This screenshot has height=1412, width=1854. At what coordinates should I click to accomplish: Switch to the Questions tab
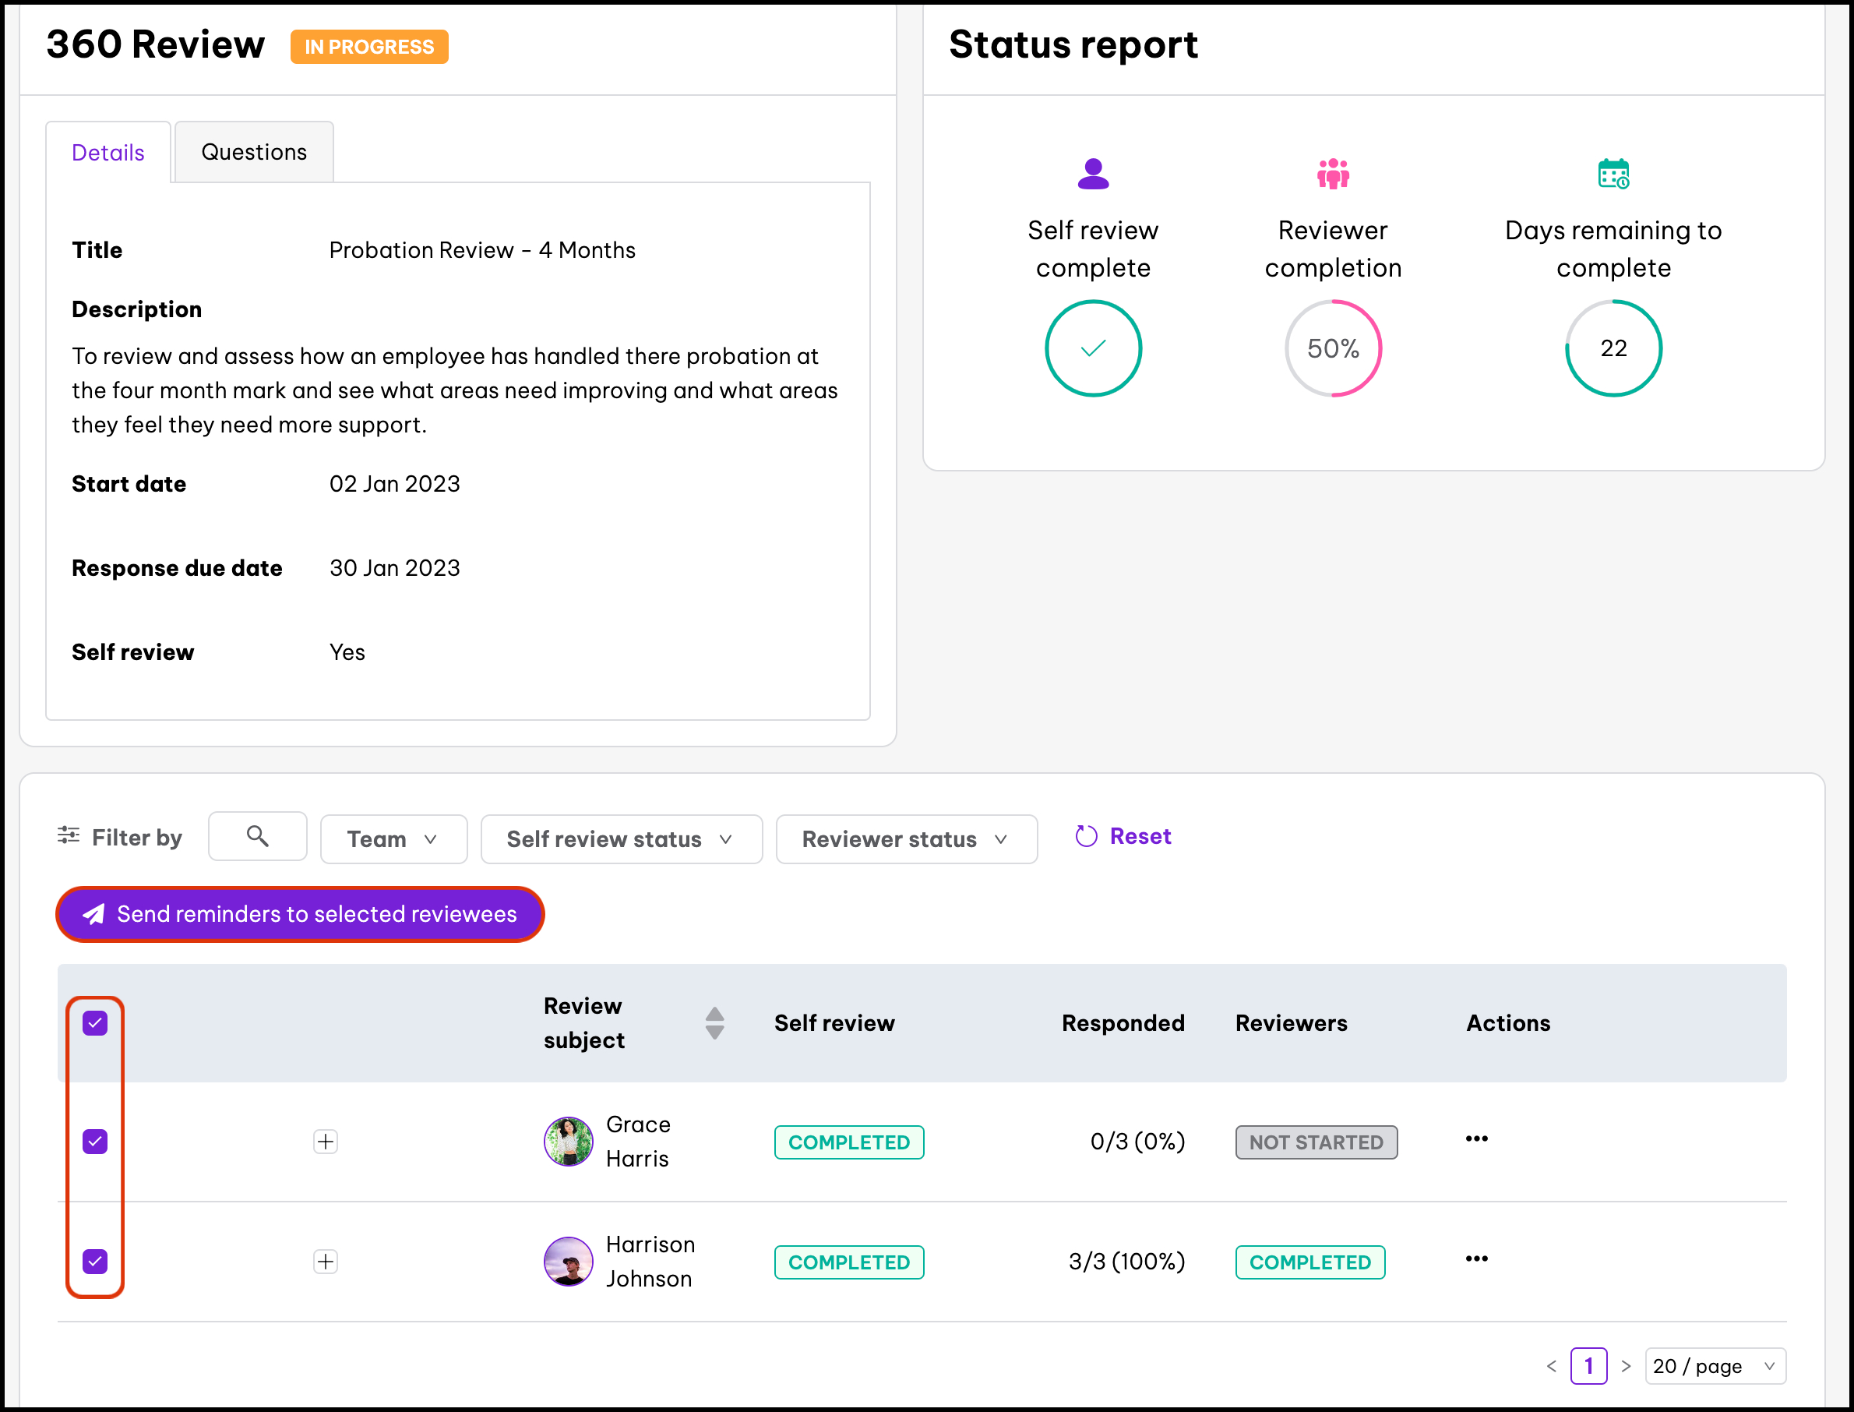[x=254, y=152]
